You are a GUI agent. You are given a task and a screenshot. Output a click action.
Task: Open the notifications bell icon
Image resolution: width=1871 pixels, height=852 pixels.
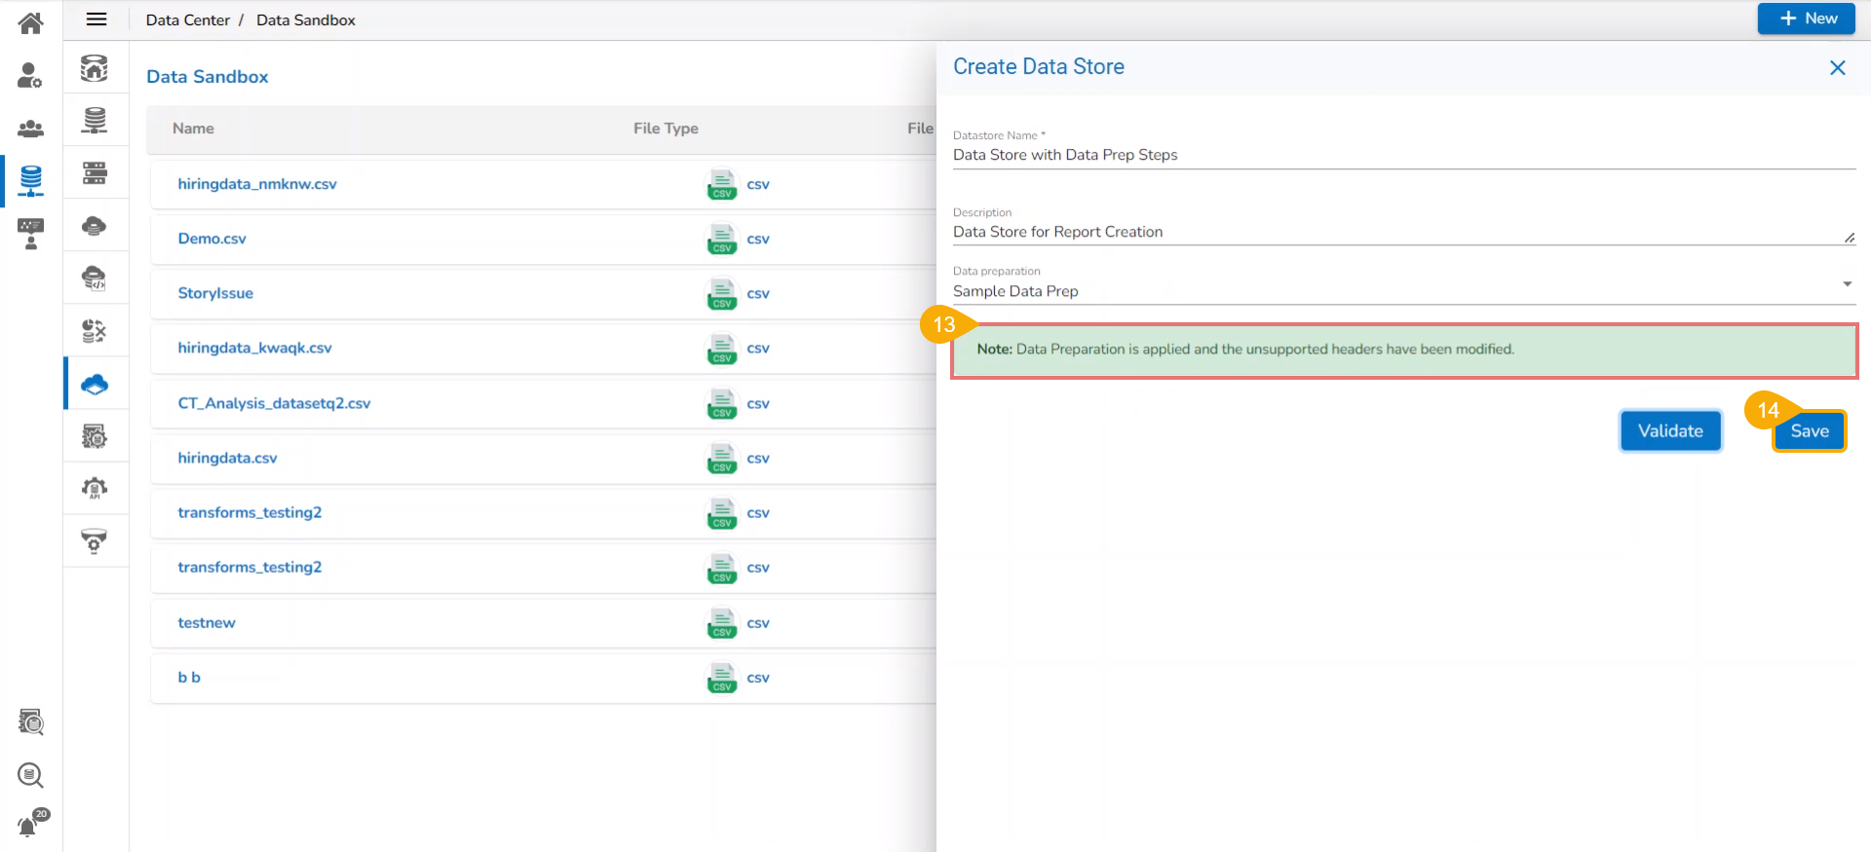tap(29, 826)
